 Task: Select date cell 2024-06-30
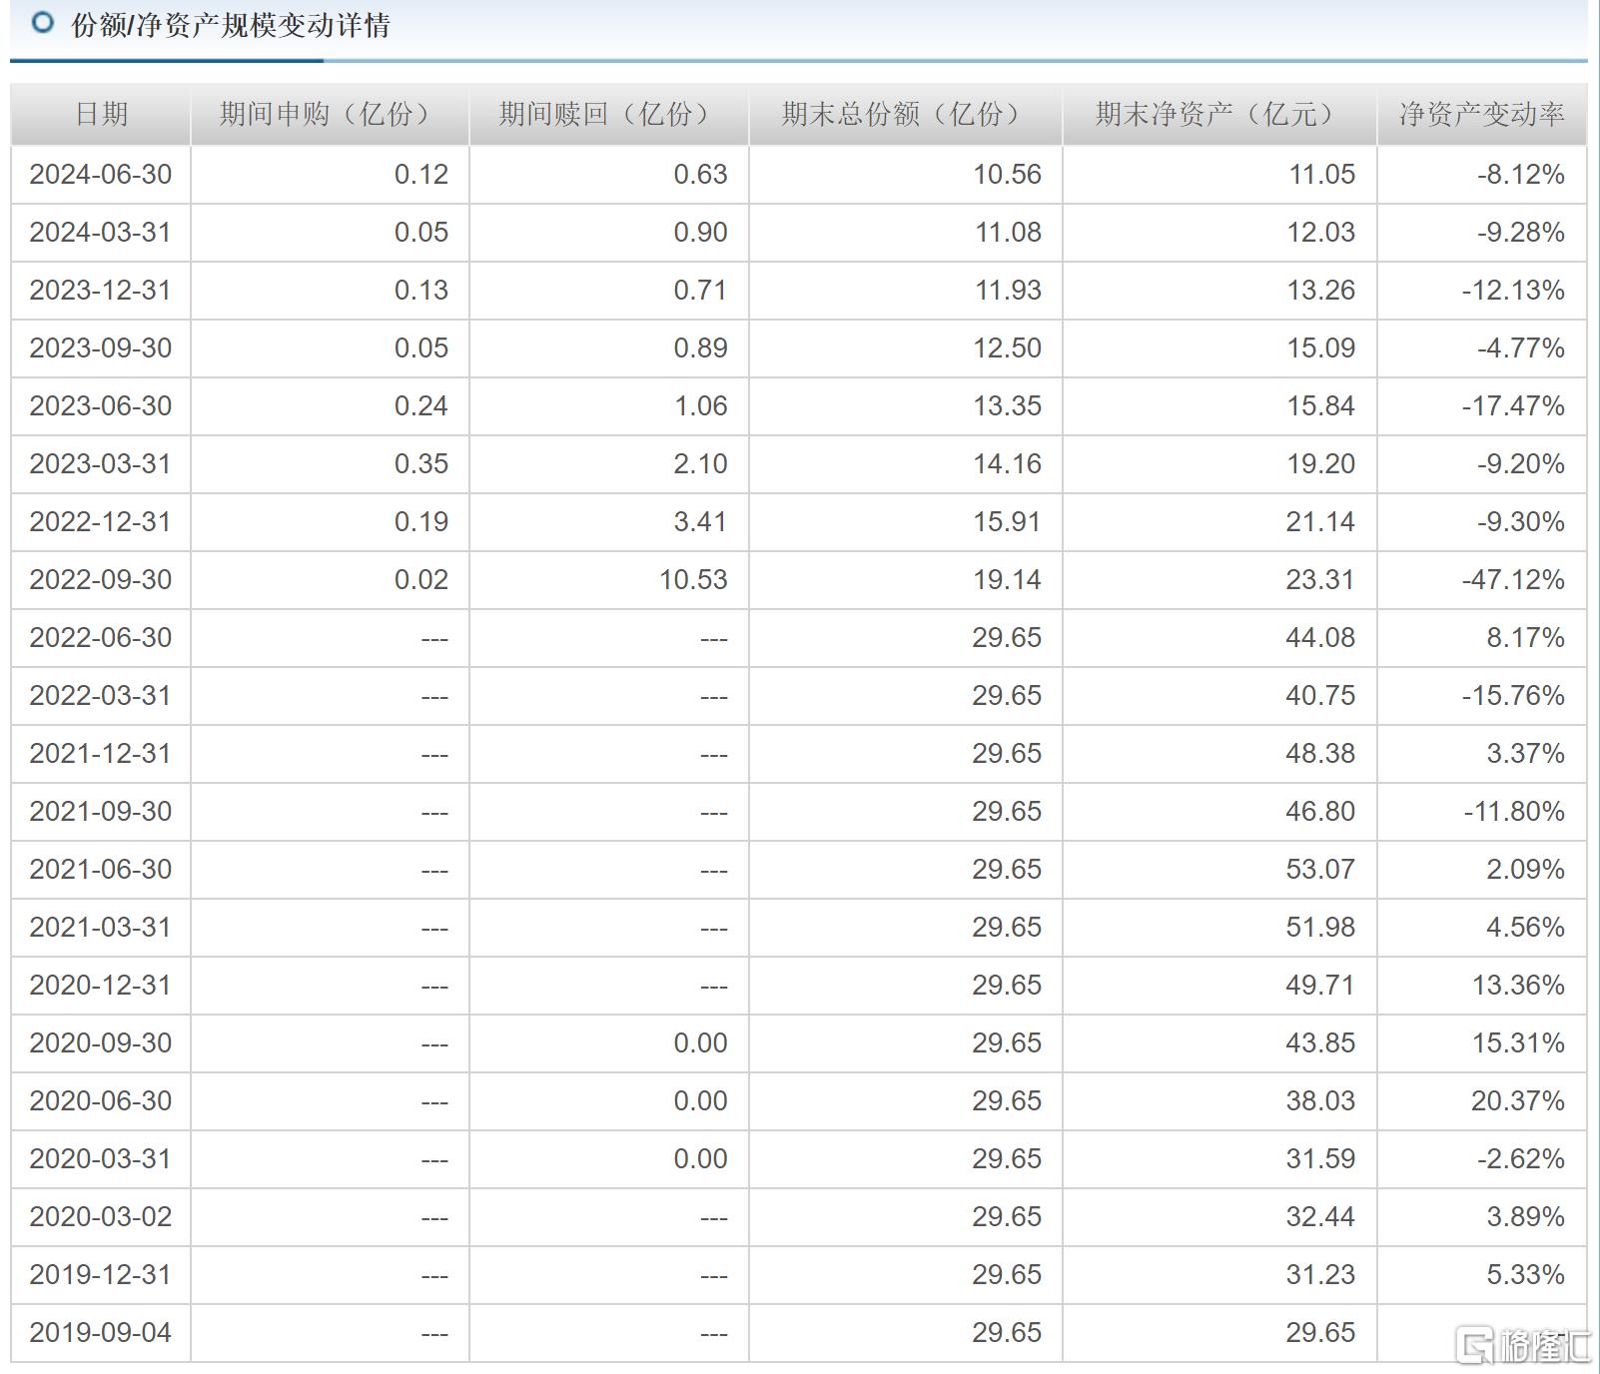101,175
